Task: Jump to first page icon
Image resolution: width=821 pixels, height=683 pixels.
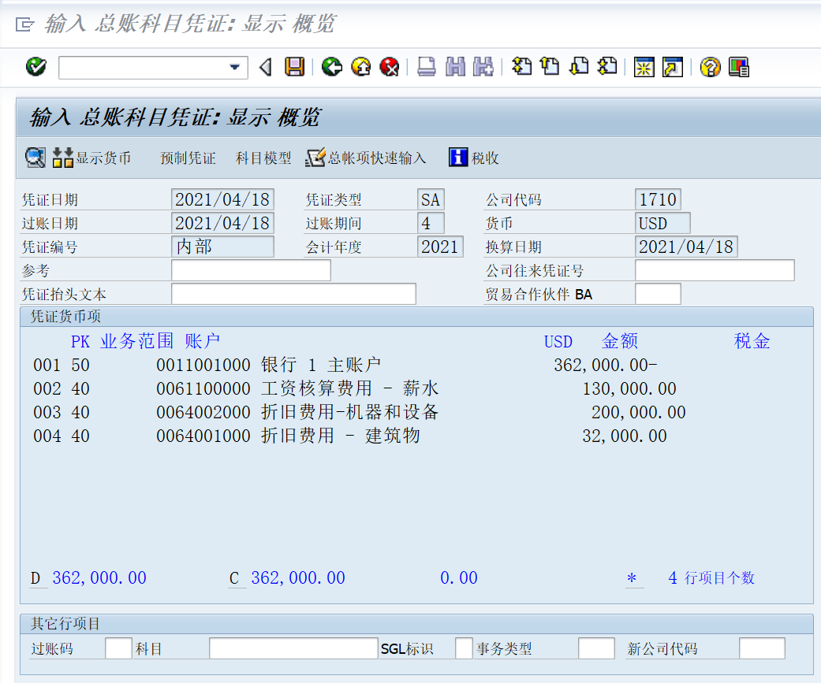Action: (x=521, y=67)
